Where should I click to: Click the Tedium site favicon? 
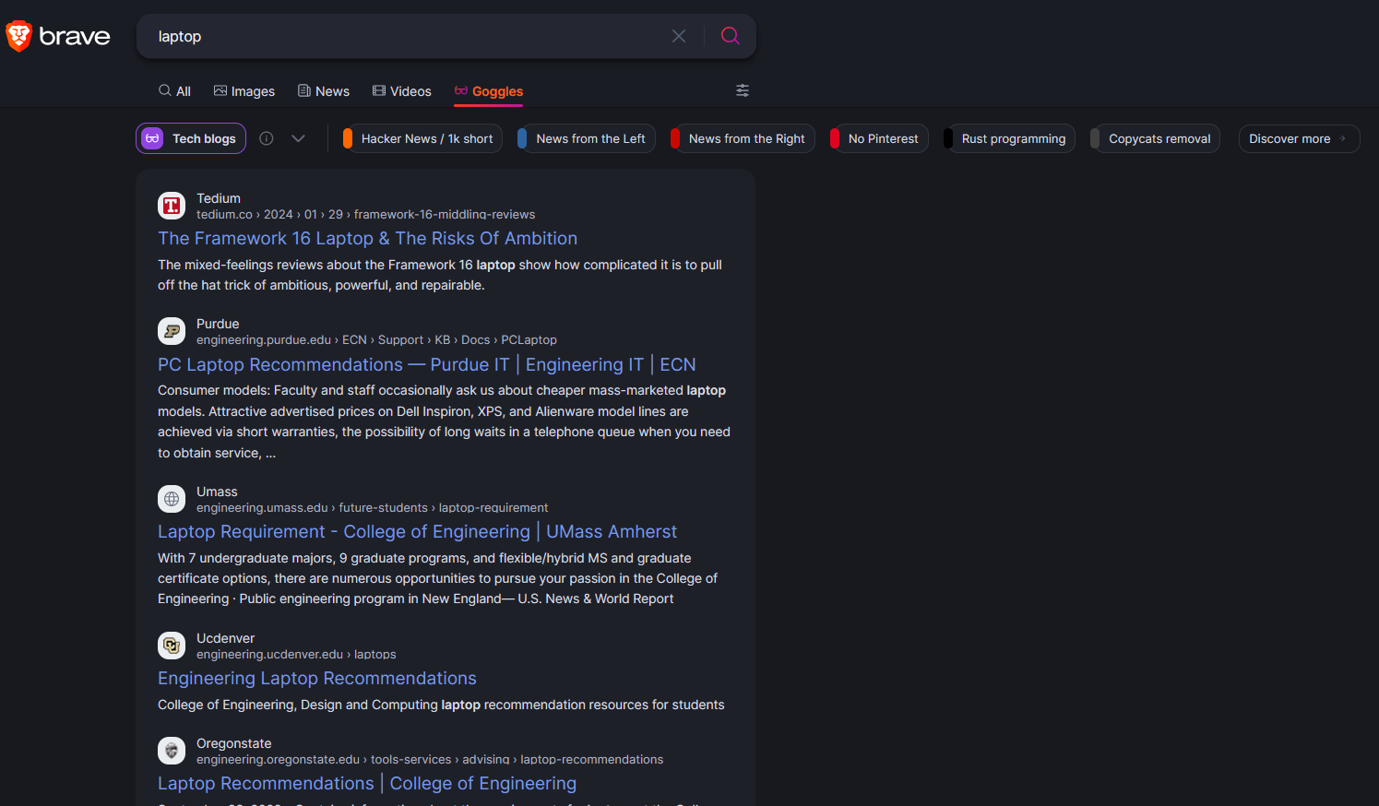[x=172, y=206]
